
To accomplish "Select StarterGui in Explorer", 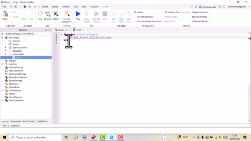I will tap(13, 84).
